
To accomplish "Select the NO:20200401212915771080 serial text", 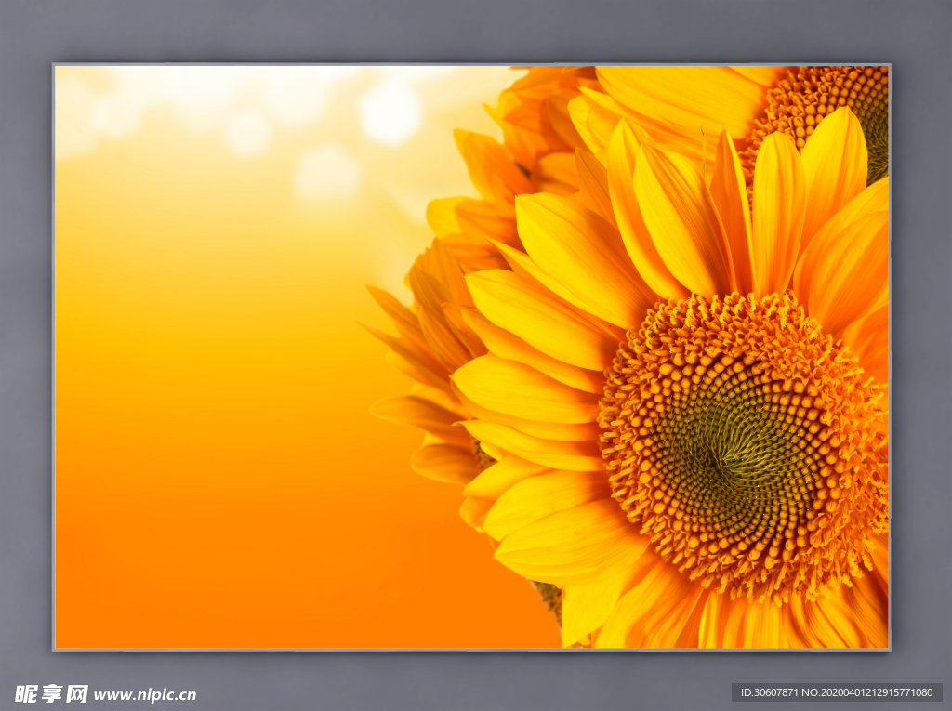I will [868, 692].
